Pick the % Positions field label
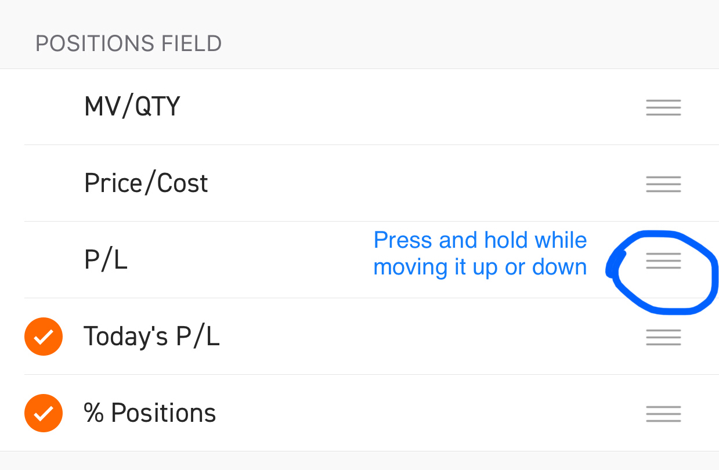This screenshot has height=470, width=719. click(x=150, y=413)
